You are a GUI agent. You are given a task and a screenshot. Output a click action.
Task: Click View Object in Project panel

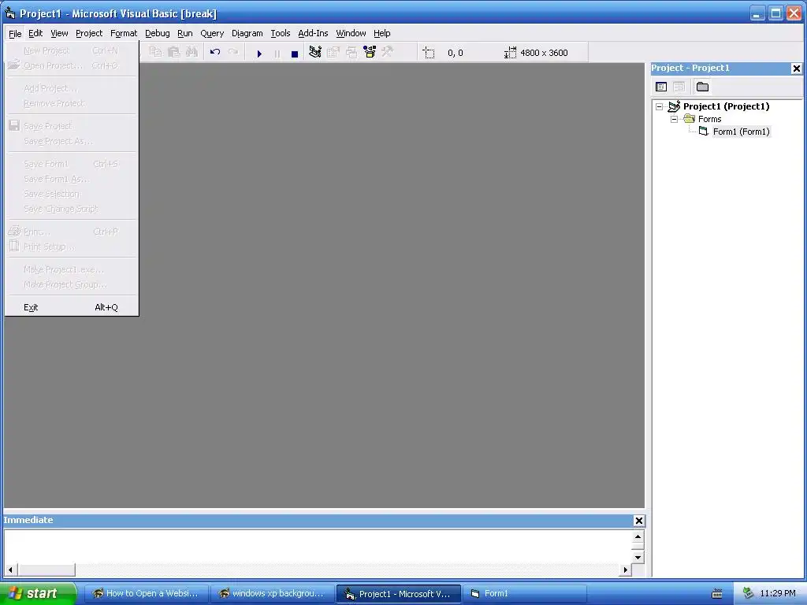679,87
